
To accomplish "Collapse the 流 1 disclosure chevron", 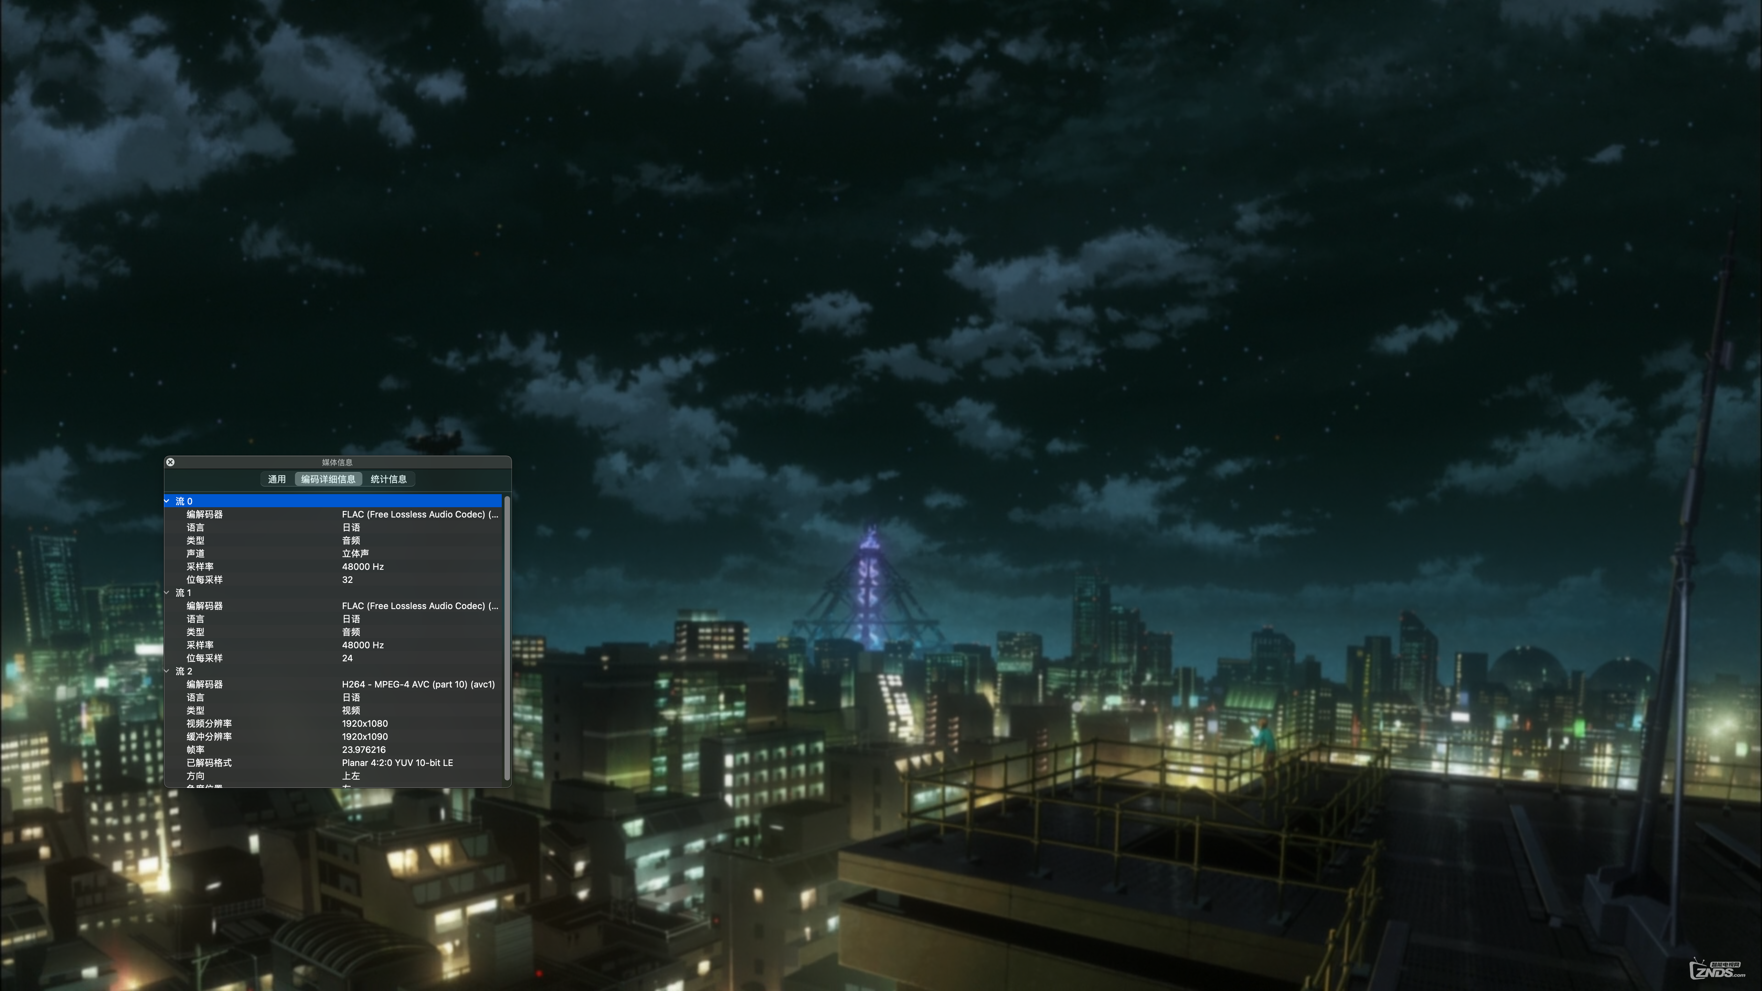I will pos(167,593).
